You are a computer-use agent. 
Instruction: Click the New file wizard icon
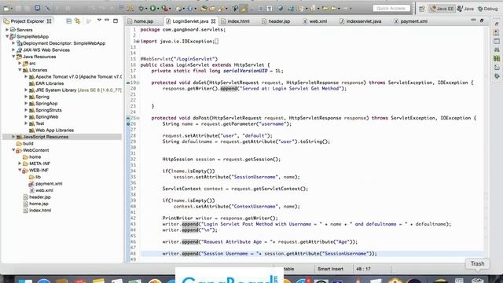pyautogui.click(x=6, y=9)
